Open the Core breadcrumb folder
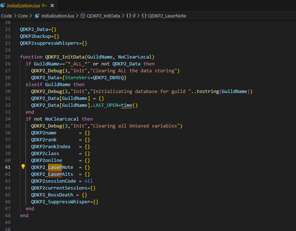The width and height of the screenshot is (296, 231). (x=23, y=16)
